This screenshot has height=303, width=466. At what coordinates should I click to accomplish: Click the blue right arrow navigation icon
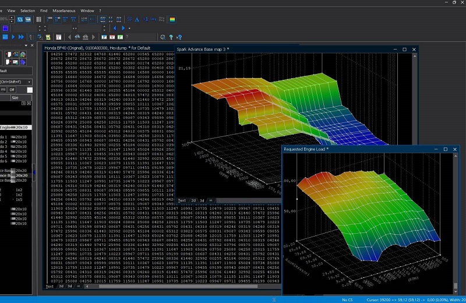(123, 28)
